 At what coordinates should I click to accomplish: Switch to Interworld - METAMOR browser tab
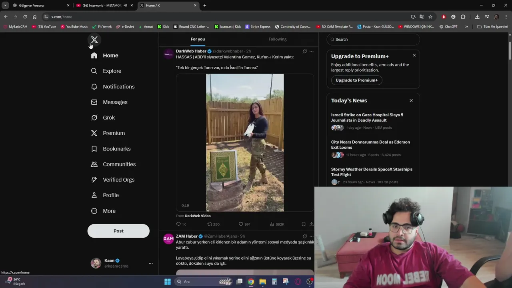pos(101,6)
